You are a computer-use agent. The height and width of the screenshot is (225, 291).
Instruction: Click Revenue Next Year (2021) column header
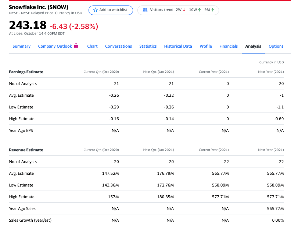(x=271, y=150)
